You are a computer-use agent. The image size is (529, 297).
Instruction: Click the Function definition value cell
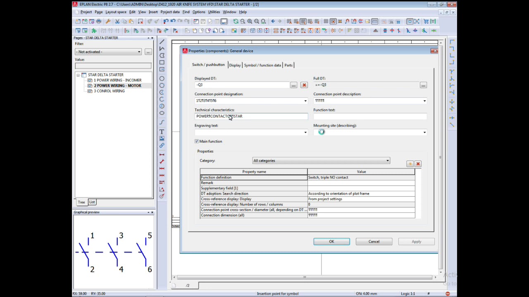coord(361,177)
